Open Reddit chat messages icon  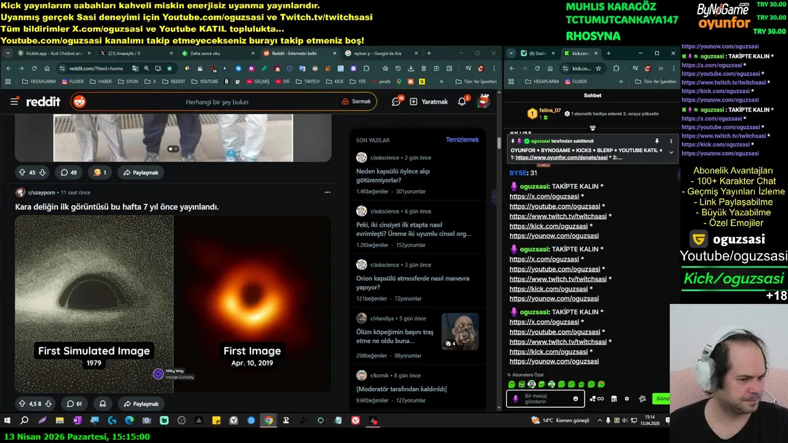tap(396, 102)
